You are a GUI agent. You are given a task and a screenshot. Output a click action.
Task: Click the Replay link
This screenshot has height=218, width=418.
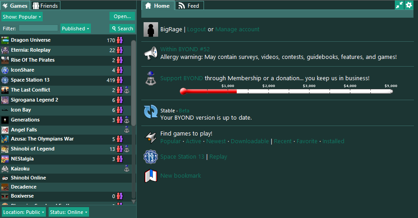[x=219, y=156]
